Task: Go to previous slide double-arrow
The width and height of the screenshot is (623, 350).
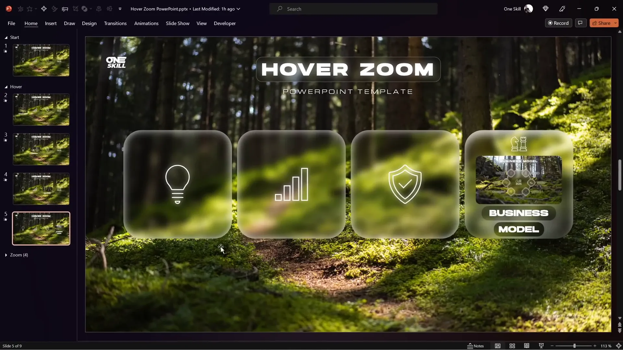Action: click(620, 324)
